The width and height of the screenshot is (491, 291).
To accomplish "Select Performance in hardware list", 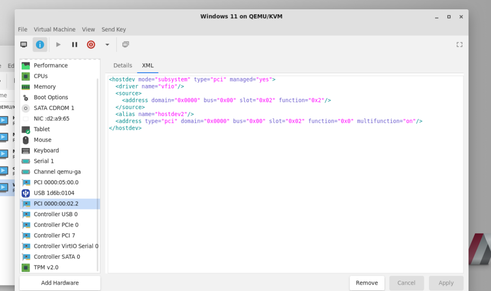I will (60, 65).
